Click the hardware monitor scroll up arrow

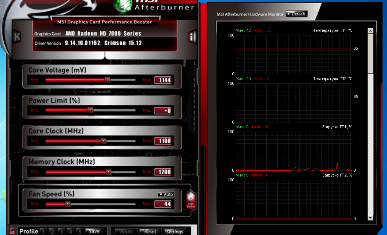tap(370, 31)
